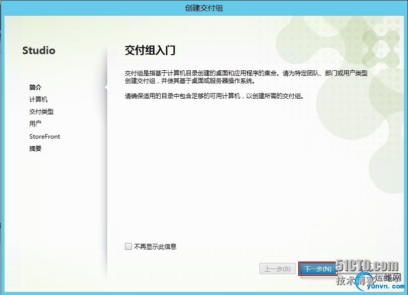The height and width of the screenshot is (295, 408).
Task: Jump to the StoreFront step
Action: [44, 137]
